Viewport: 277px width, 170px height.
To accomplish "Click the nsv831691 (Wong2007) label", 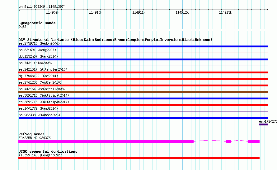I will [37, 50].
